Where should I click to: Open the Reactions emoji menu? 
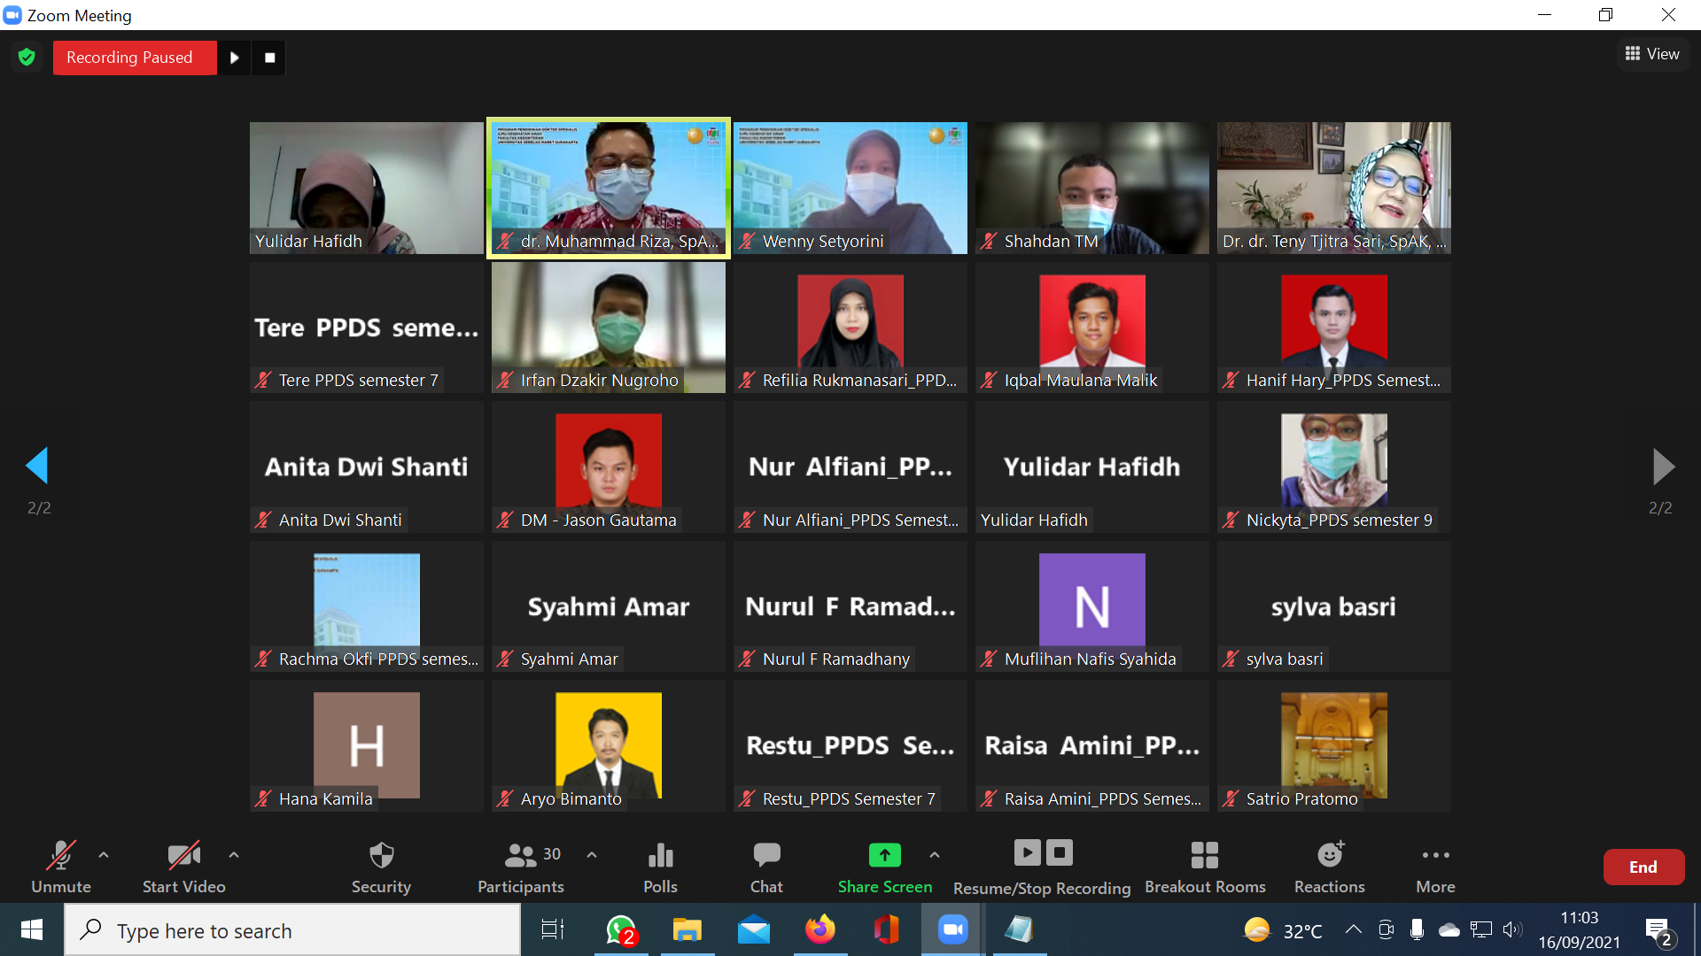[x=1329, y=866]
